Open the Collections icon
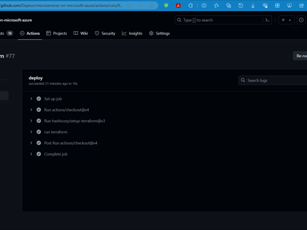This screenshot has width=307, height=230. coord(228,6)
